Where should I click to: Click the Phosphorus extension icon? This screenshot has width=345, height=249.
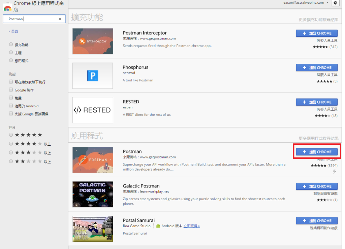93,75
